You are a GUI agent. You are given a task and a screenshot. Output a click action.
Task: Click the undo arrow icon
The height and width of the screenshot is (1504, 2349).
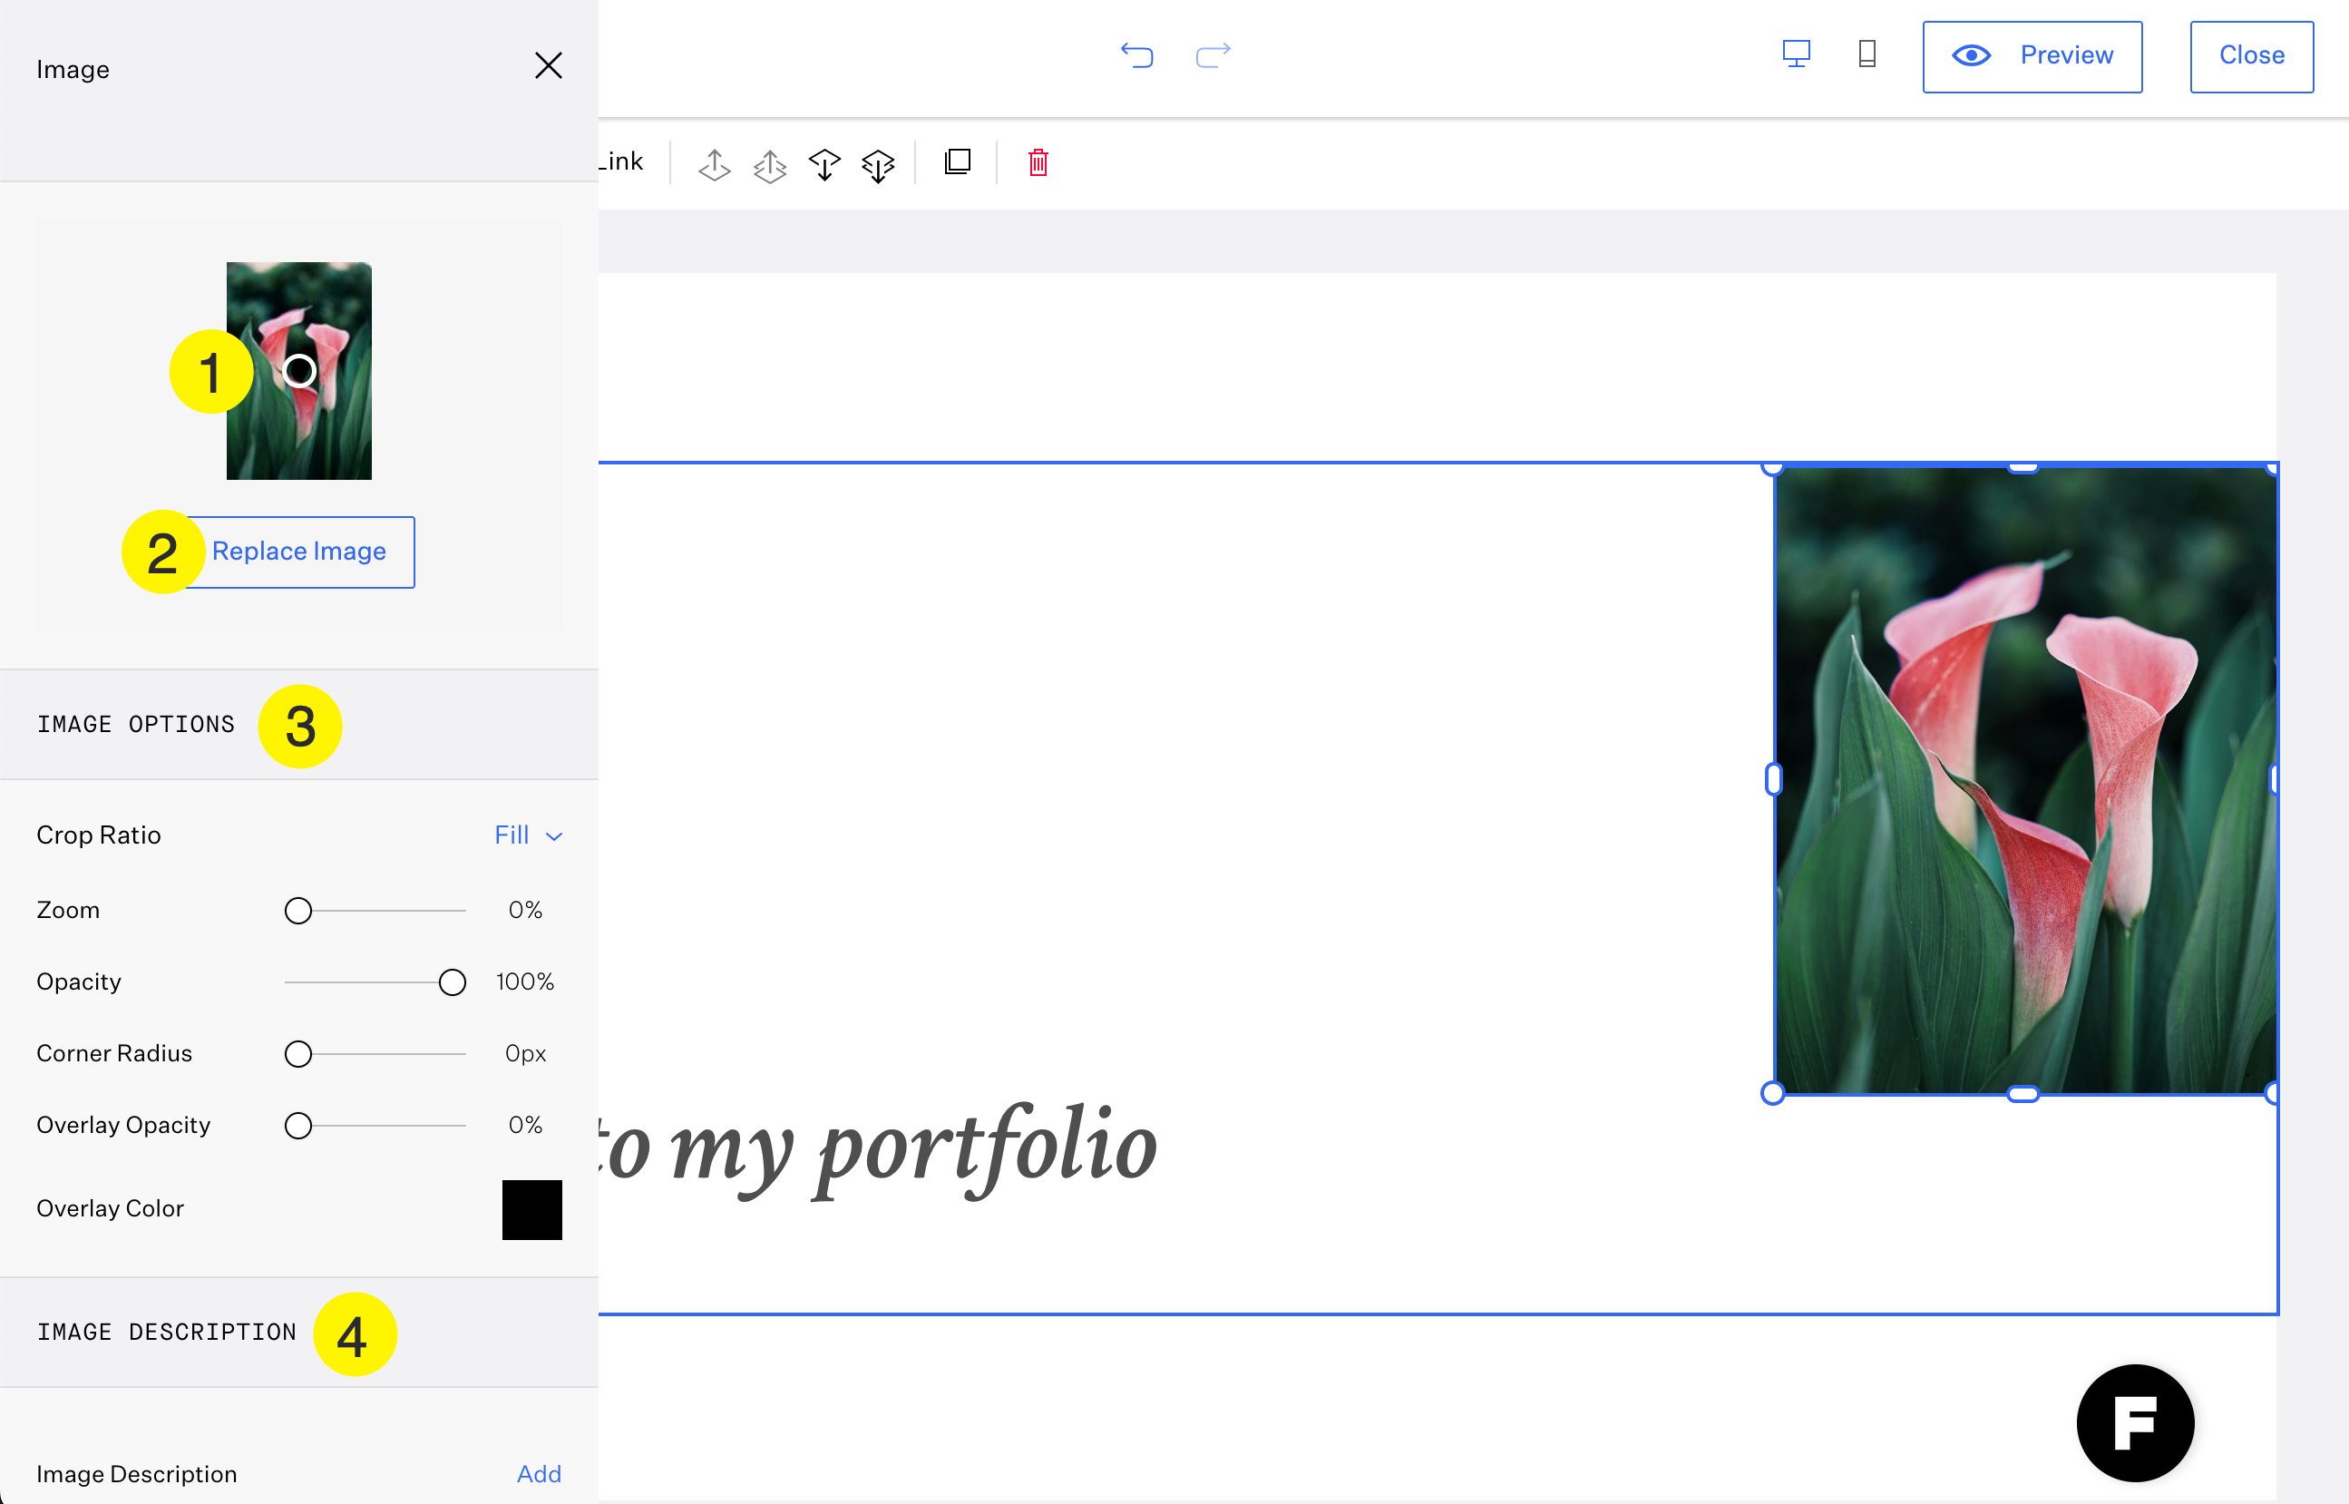coord(1136,54)
